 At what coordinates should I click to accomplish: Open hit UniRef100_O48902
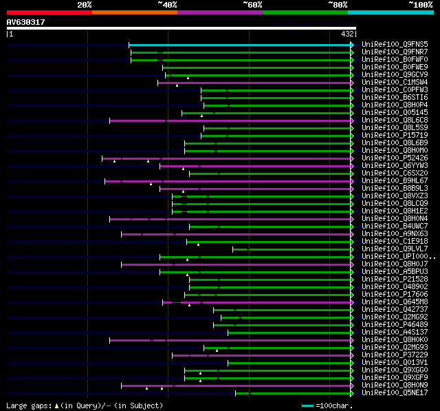(x=395, y=287)
